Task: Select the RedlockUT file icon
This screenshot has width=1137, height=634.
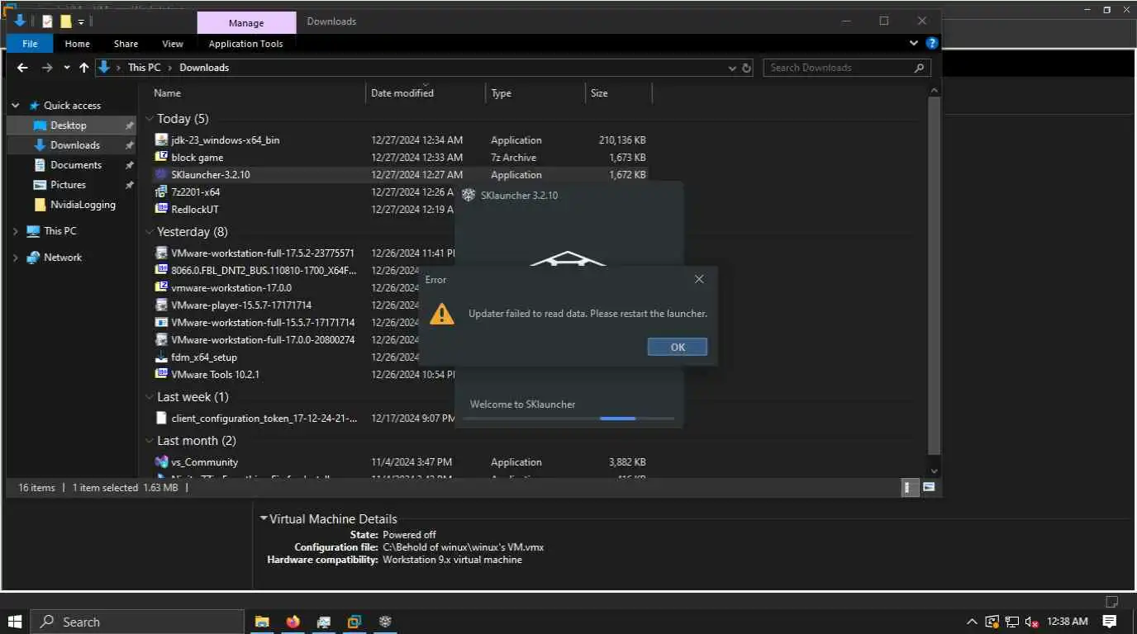Action: (162, 210)
